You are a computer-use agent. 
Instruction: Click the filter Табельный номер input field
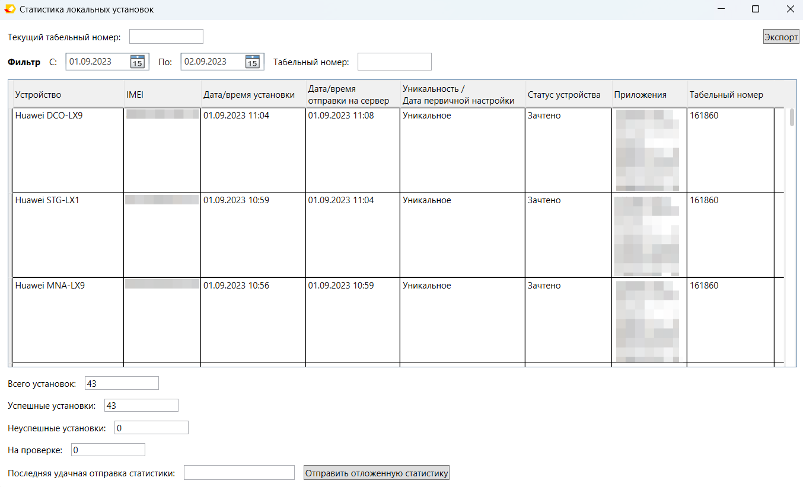(x=394, y=62)
